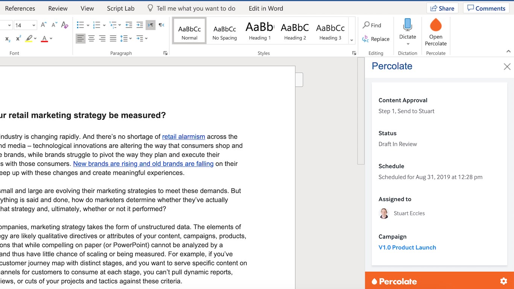Click Stuart Eccles avatar photo
The height and width of the screenshot is (289, 514).
point(384,213)
